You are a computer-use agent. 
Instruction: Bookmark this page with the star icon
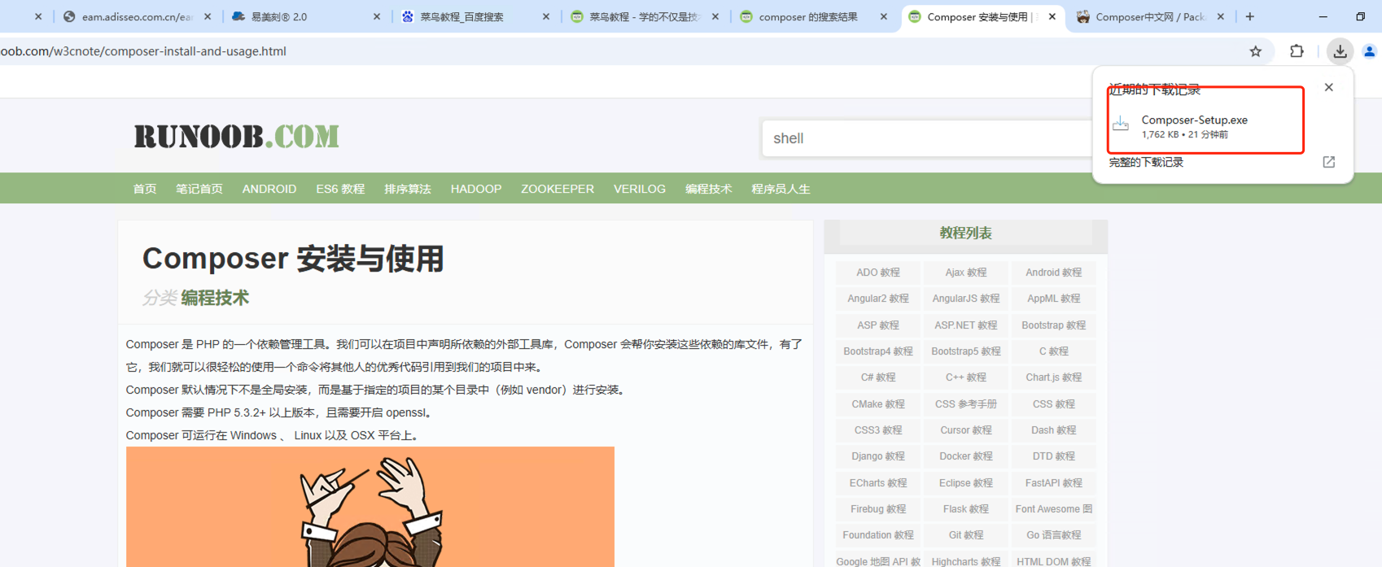pos(1256,51)
